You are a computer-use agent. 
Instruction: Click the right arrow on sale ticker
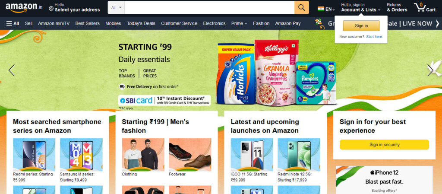pos(438,23)
